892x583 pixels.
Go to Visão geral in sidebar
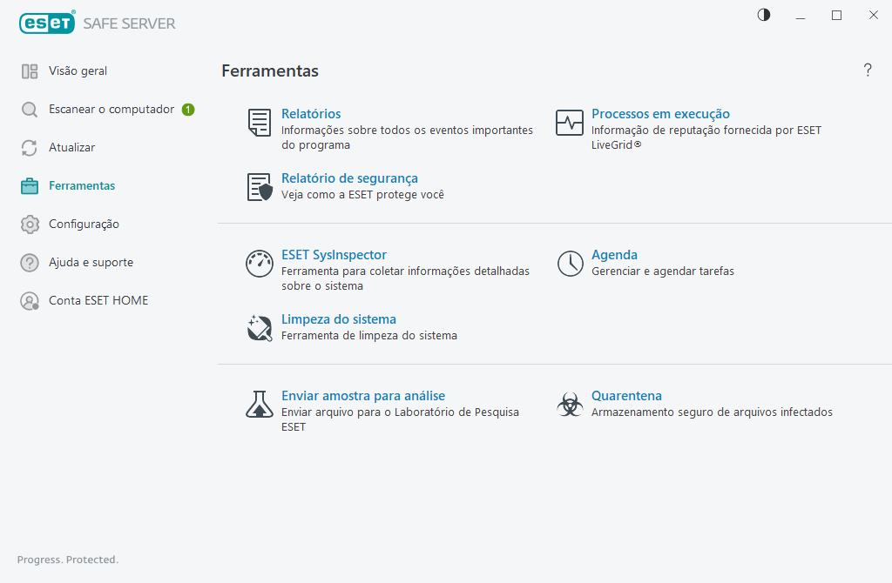(x=78, y=71)
